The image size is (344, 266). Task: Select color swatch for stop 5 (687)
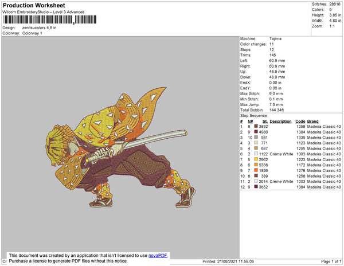pyautogui.click(x=256, y=148)
